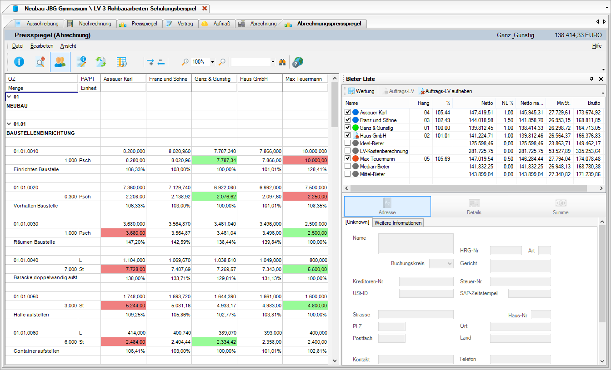
Task: Open the Weitere Informationen tab
Action: pyautogui.click(x=398, y=222)
